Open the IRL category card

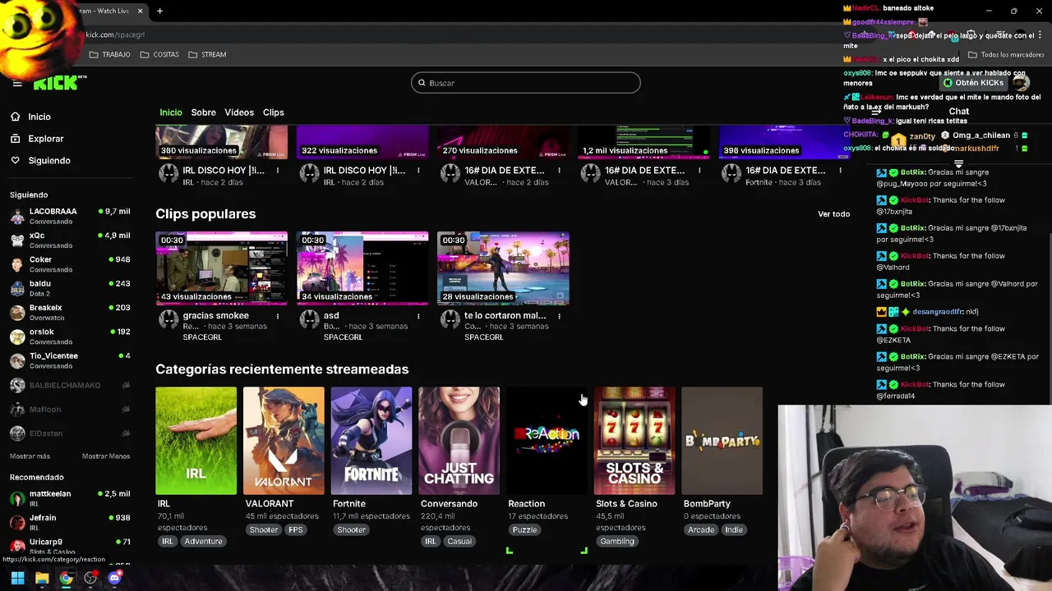[x=196, y=441]
